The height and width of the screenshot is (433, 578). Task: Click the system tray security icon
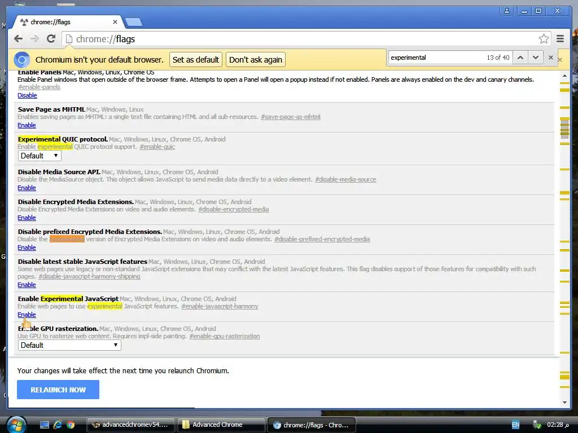click(x=537, y=425)
